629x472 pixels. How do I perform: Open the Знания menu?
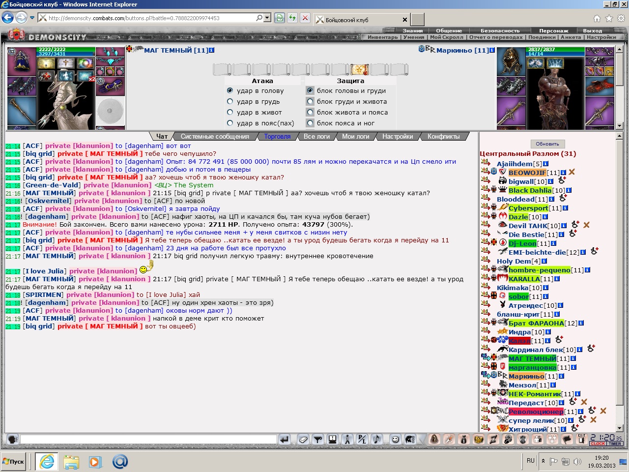click(413, 30)
